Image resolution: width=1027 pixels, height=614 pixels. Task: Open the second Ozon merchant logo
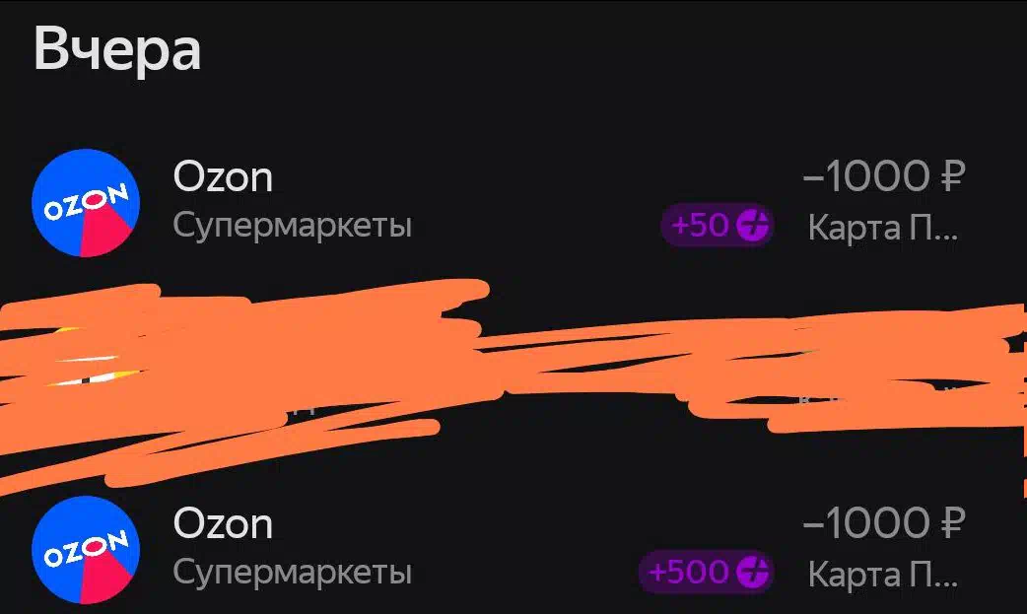pos(86,550)
